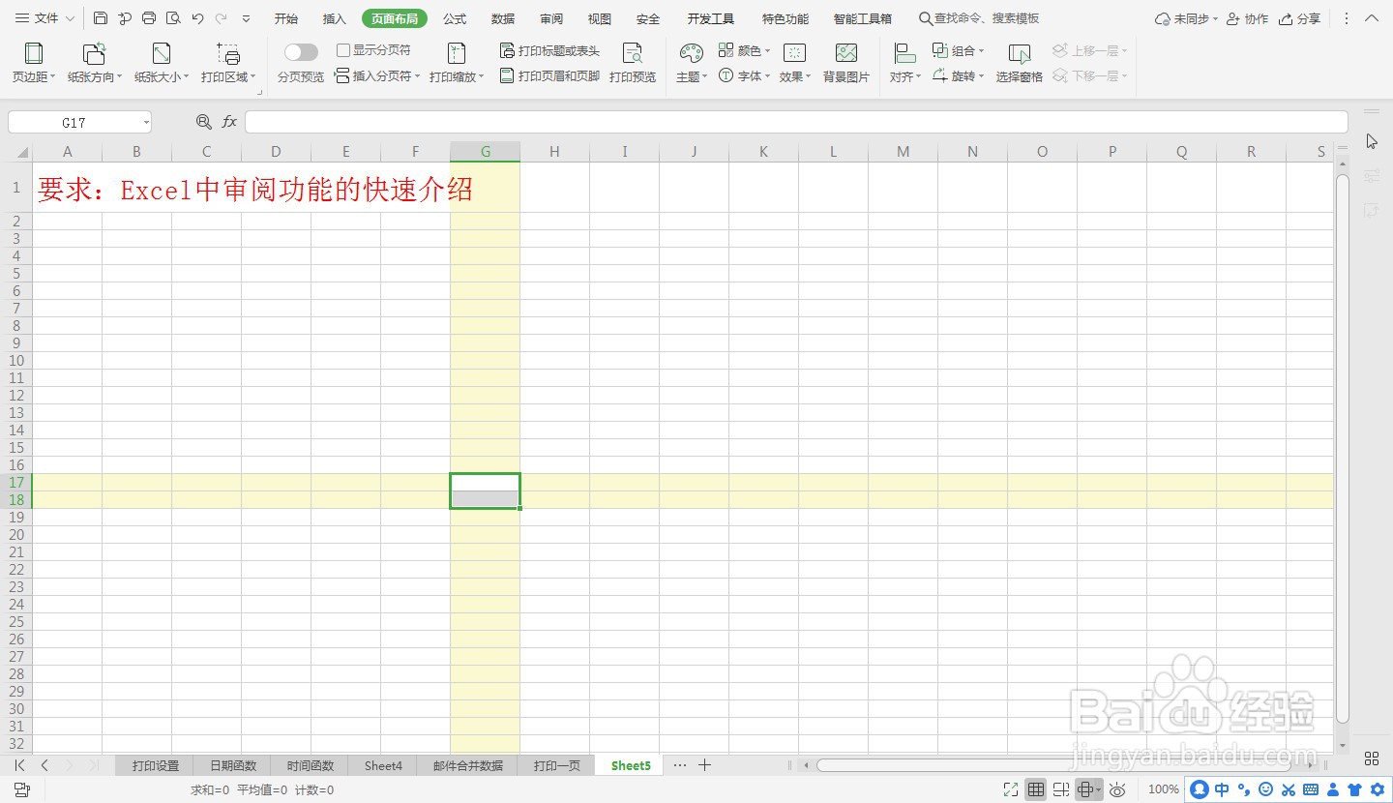This screenshot has width=1393, height=803.
Task: Toggle the 分页预览 page break preview switch
Action: pos(301,52)
